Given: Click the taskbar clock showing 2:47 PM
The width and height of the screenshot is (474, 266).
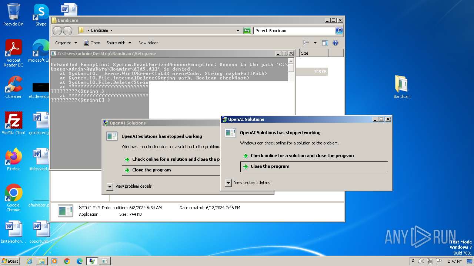Looking at the screenshot, I should tap(454, 261).
